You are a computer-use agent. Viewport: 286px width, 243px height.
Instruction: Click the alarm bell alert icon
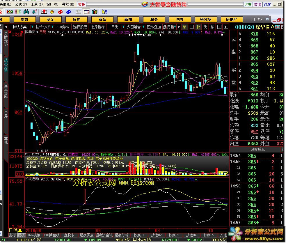(34, 12)
